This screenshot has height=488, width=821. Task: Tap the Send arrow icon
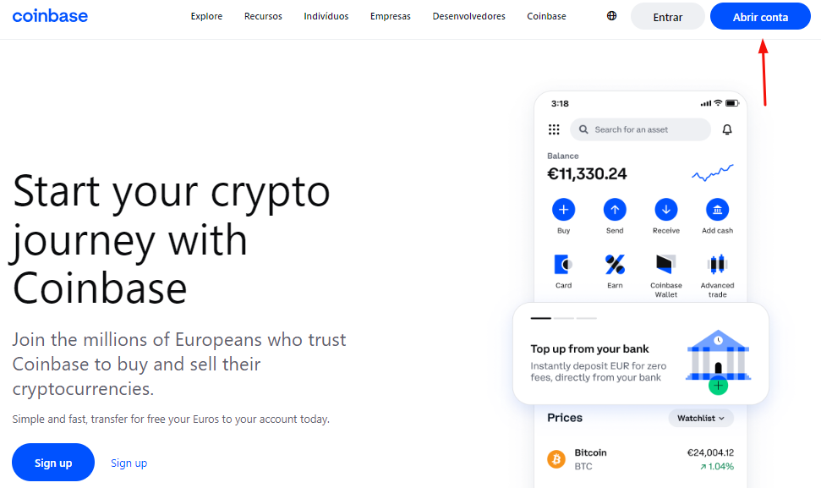point(615,210)
